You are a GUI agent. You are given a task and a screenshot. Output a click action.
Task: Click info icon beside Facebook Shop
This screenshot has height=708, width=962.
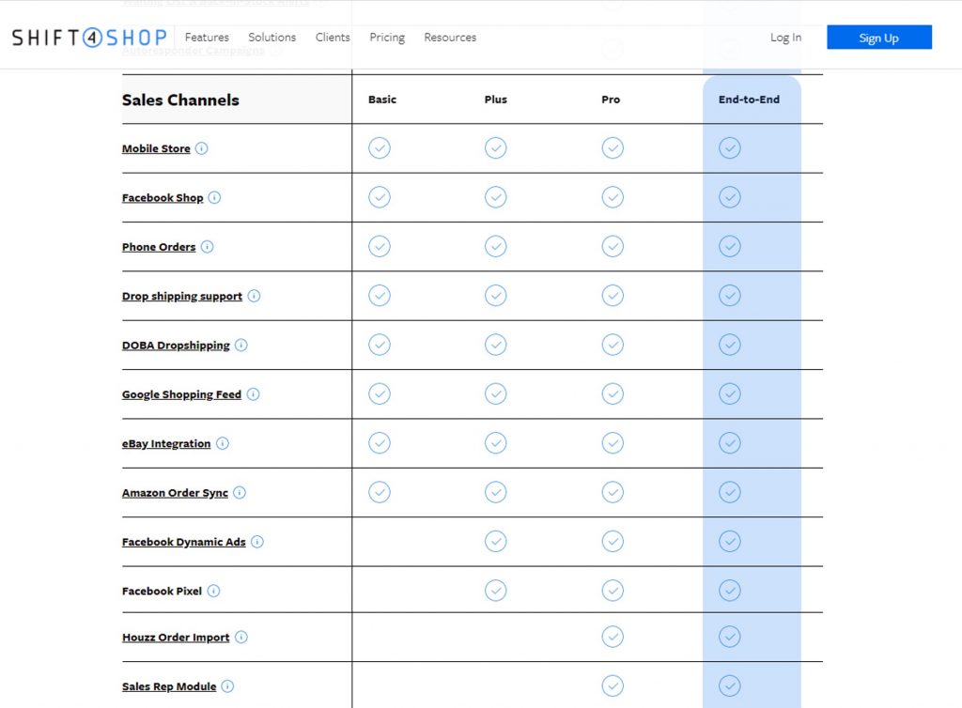pyautogui.click(x=214, y=197)
